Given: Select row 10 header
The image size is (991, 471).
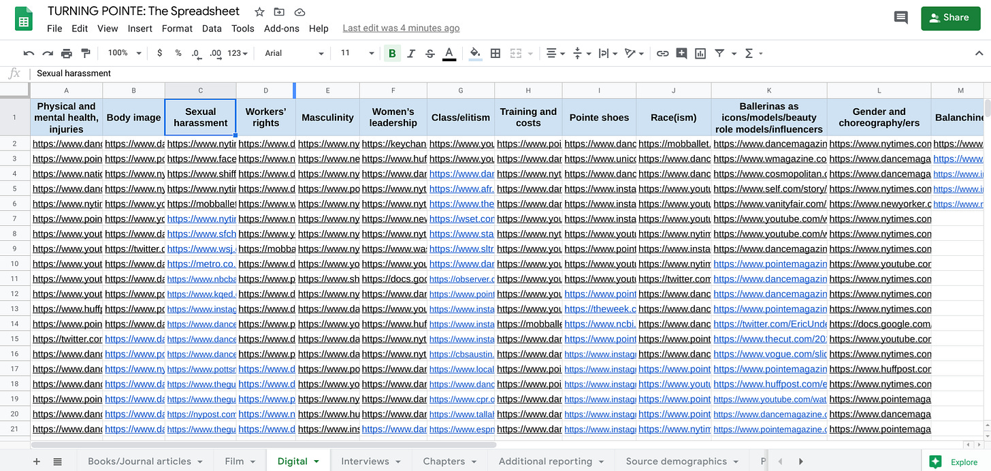Looking at the screenshot, I should (x=15, y=263).
